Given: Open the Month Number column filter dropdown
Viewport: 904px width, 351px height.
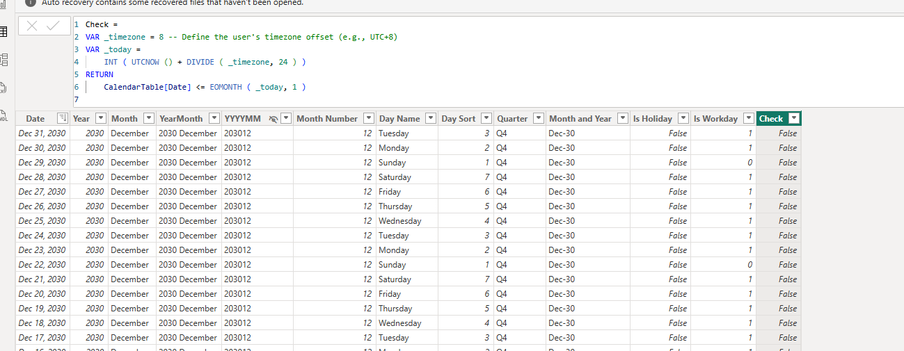Looking at the screenshot, I should click(x=369, y=119).
